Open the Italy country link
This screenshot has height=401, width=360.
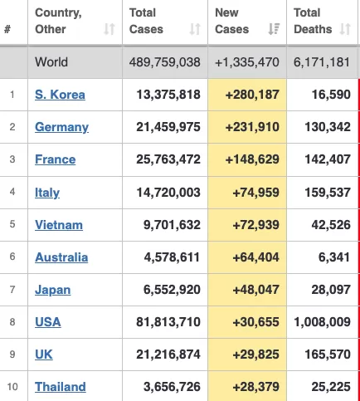coord(47,193)
